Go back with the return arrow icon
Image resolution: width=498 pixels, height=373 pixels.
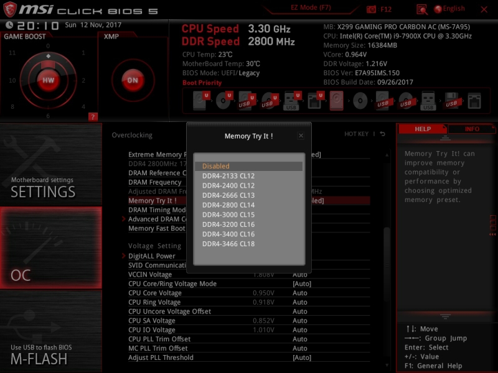pos(383,134)
